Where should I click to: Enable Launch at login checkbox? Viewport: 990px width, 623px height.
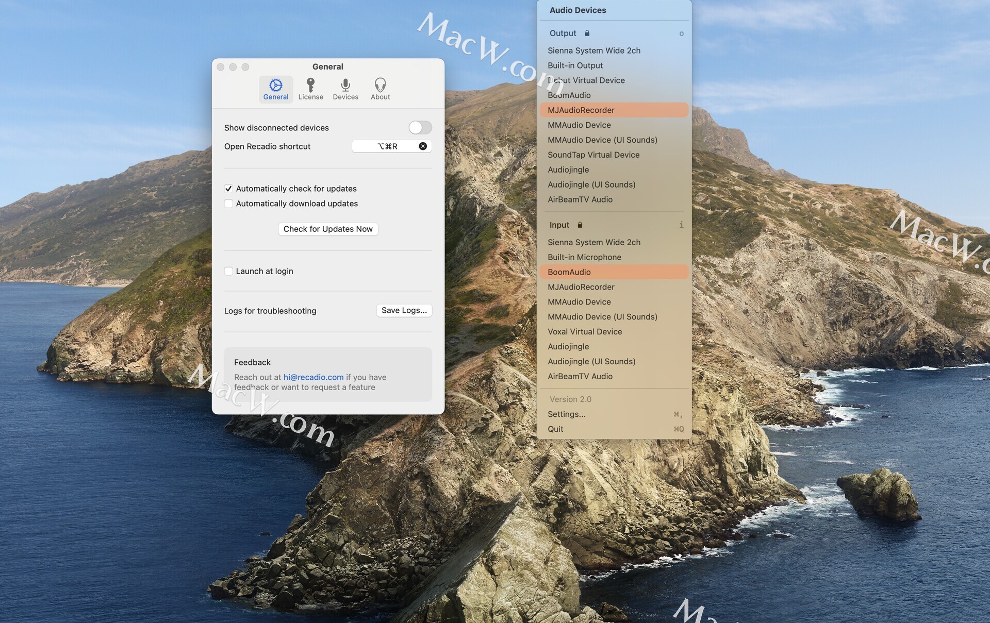(228, 271)
